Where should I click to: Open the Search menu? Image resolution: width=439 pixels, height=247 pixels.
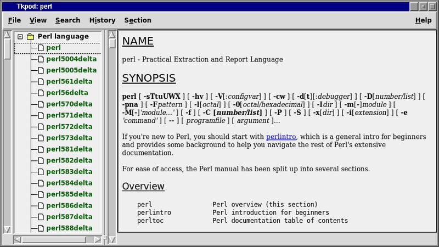(67, 20)
